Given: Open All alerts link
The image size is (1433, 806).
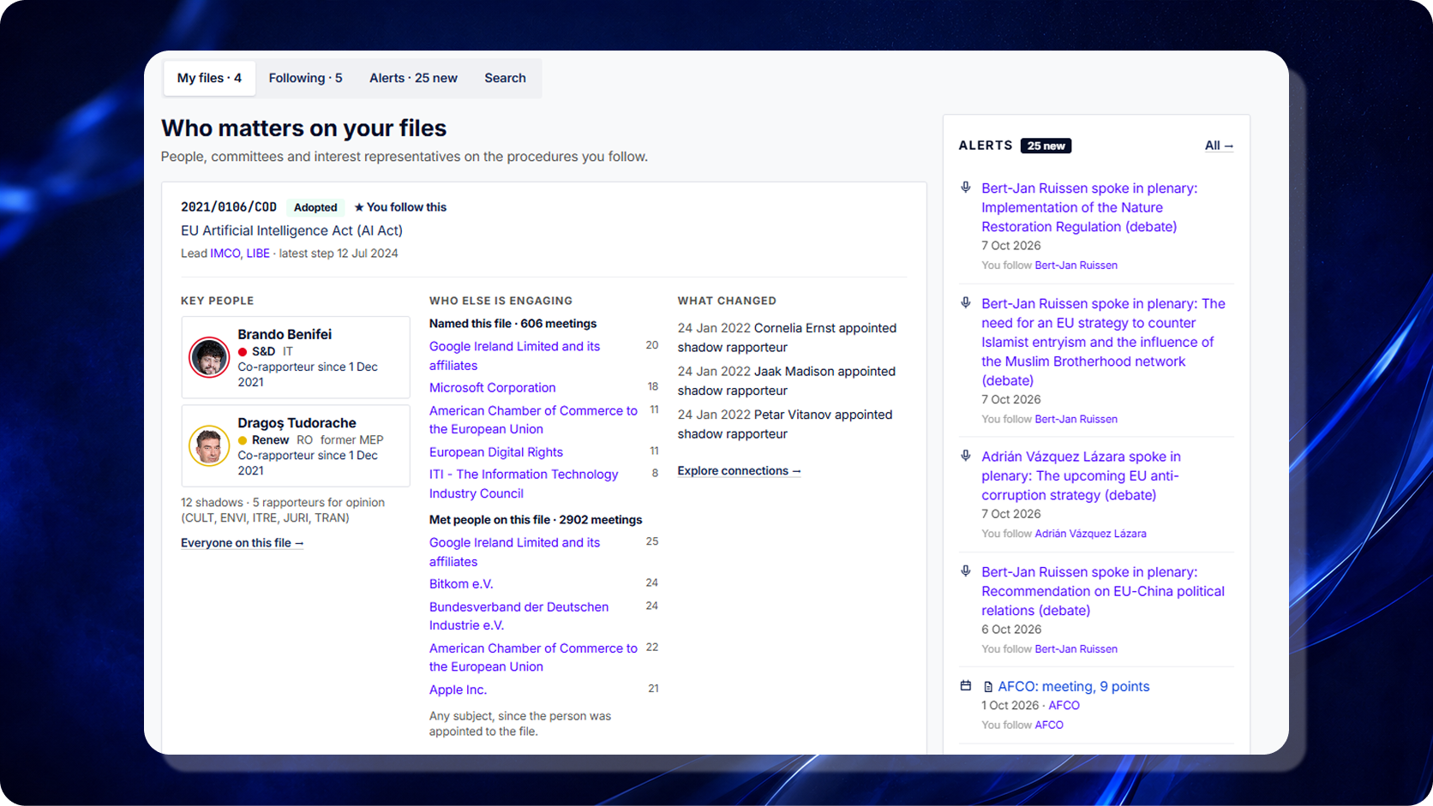Looking at the screenshot, I should (1219, 146).
